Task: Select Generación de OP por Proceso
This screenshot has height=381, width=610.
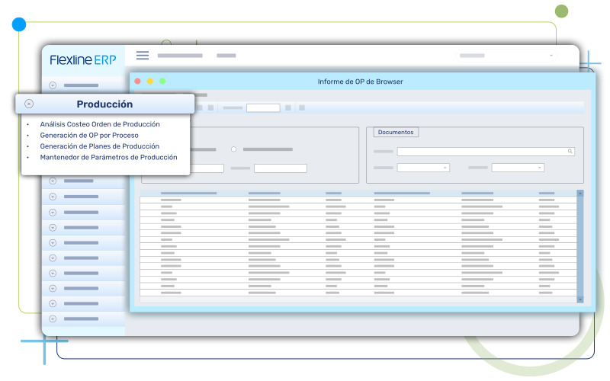Action: (89, 135)
